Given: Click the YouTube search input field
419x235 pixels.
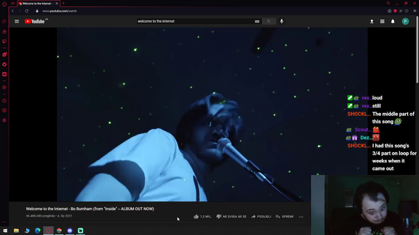Looking at the screenshot, I should tap(194, 22).
